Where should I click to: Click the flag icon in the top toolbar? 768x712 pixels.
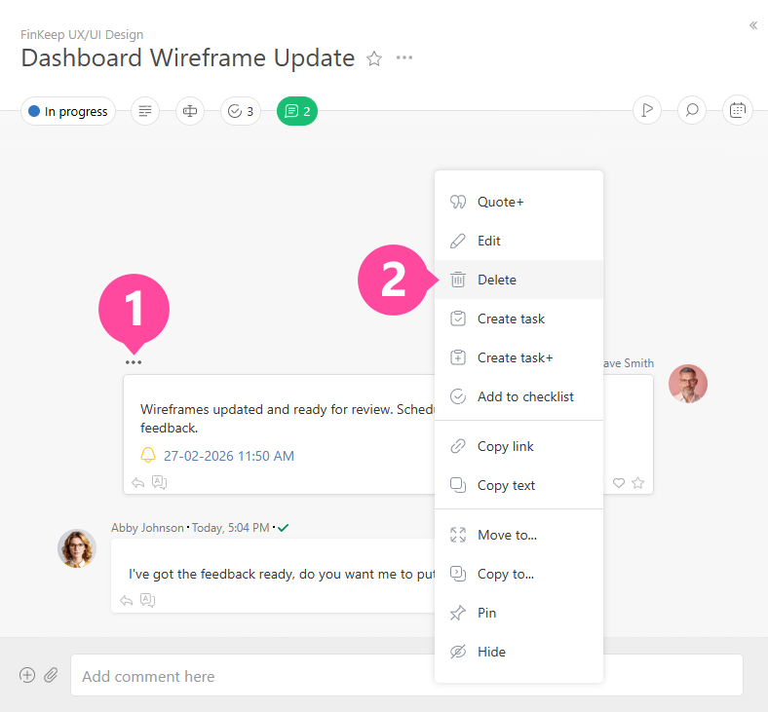[x=647, y=111]
